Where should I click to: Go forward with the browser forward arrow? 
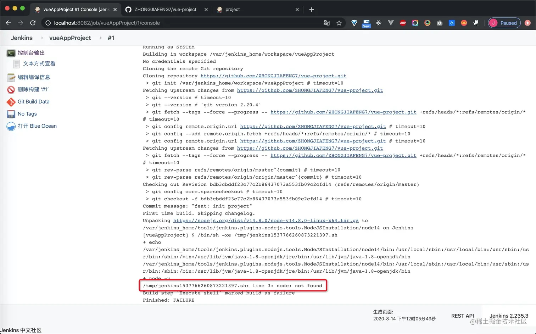pyautogui.click(x=21, y=23)
